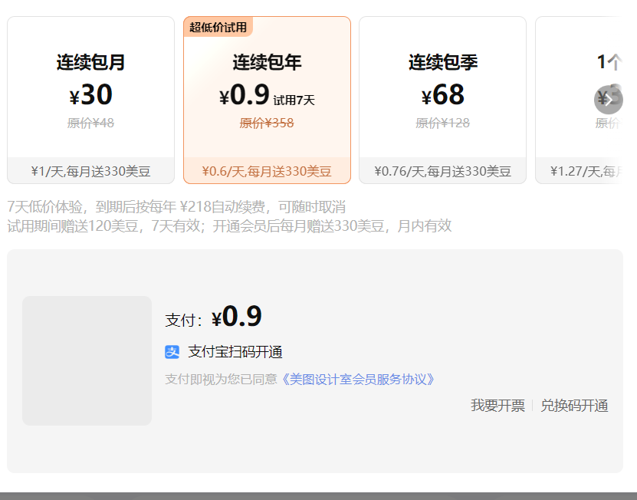Click the ¥0.6/天,每月送330美豆 footer text

pyautogui.click(x=267, y=171)
